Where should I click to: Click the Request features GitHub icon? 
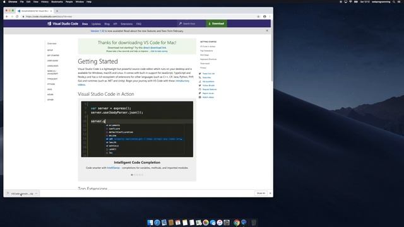(x=200, y=90)
